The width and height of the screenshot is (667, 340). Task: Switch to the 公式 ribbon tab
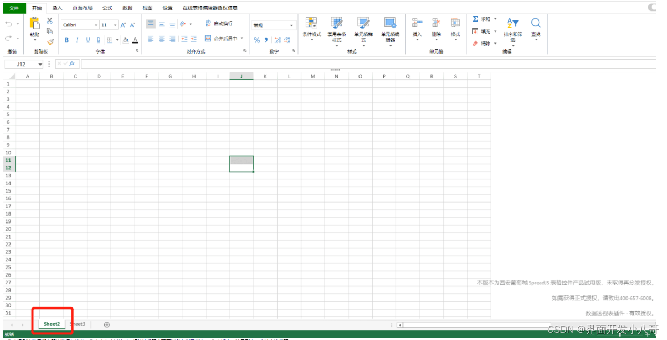tap(107, 8)
